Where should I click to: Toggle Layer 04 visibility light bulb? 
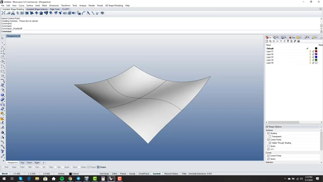click(x=310, y=60)
